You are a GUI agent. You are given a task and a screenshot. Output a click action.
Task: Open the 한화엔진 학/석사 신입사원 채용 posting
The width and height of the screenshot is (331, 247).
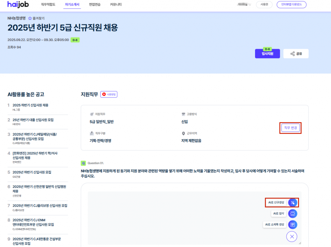pyautogui.click(x=35, y=155)
